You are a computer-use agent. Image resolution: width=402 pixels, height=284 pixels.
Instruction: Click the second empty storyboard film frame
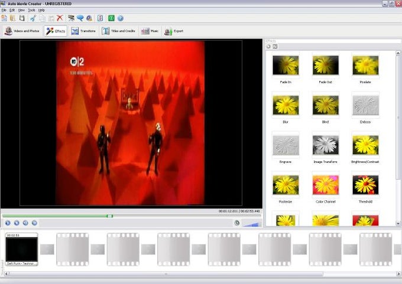coord(123,249)
